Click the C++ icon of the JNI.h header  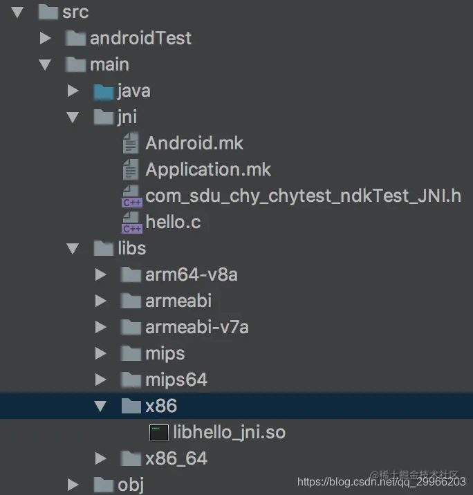[131, 196]
